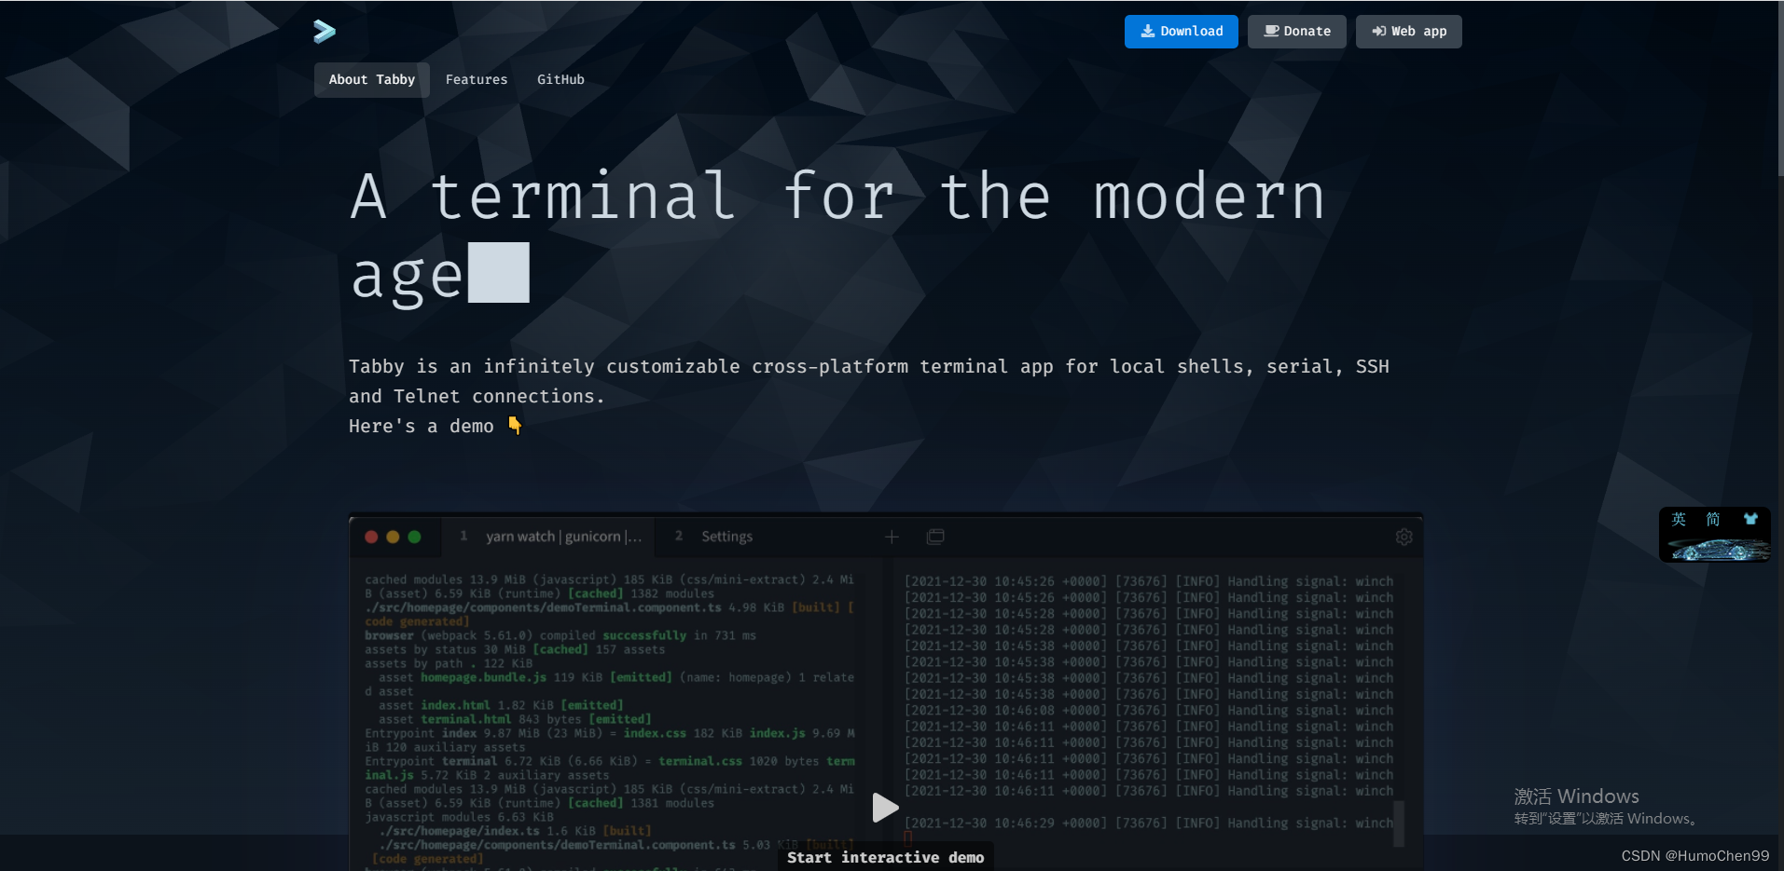Click the pointing-down hand emoji

pos(515,426)
